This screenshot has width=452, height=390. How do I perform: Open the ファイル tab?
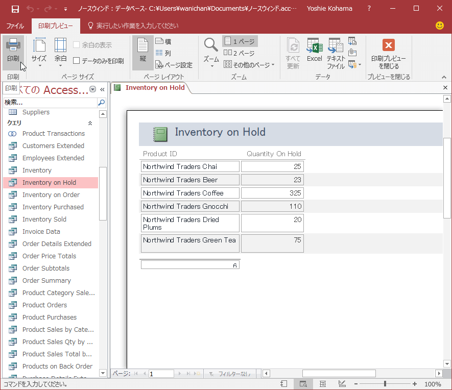coord(15,26)
